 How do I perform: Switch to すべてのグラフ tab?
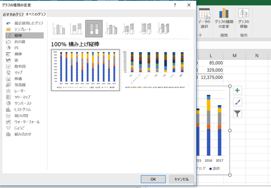click(x=36, y=14)
